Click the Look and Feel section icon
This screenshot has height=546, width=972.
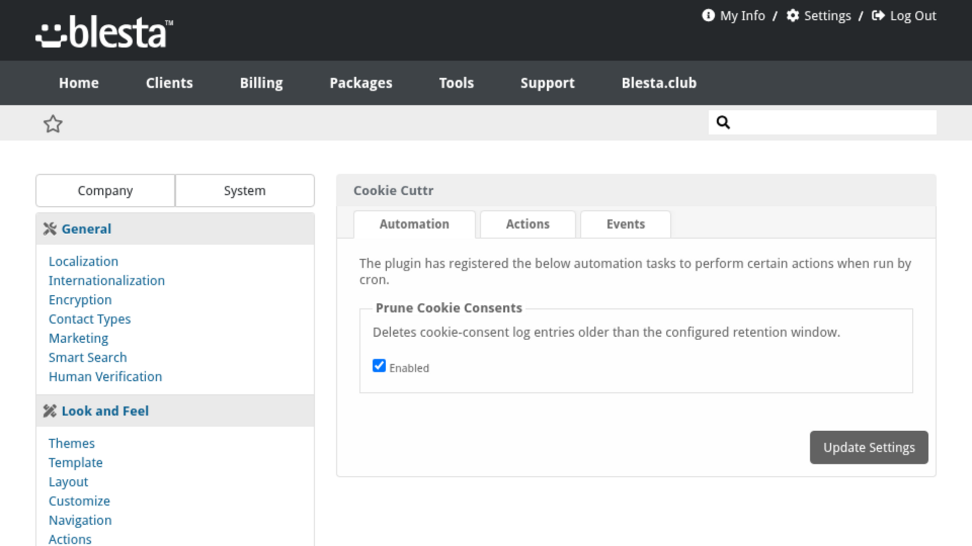click(50, 411)
